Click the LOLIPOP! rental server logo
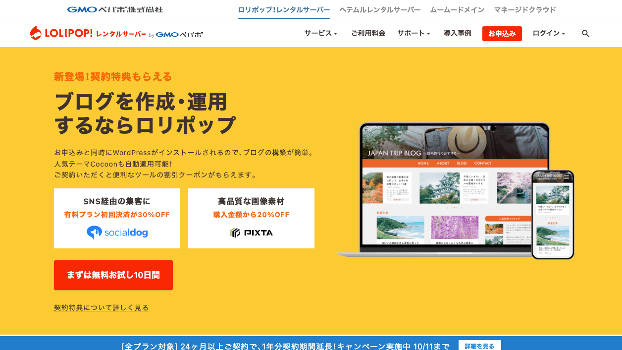 (88, 33)
